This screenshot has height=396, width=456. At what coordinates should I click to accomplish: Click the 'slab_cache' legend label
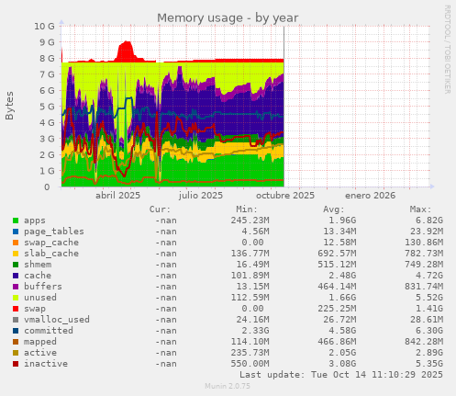pyautogui.click(x=51, y=254)
